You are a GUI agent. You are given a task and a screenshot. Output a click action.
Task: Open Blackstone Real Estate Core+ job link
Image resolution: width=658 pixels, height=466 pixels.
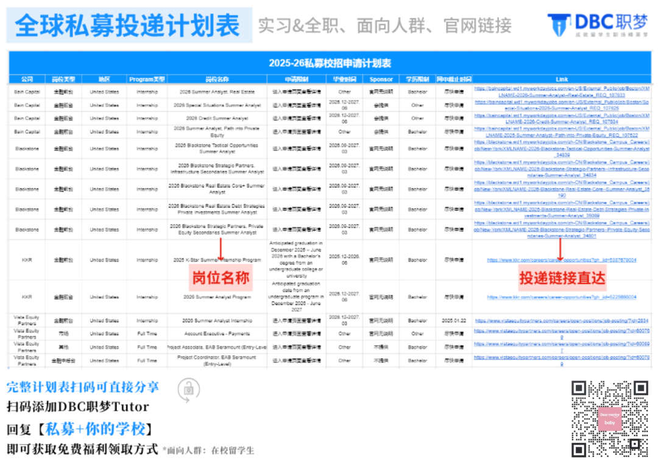562,189
